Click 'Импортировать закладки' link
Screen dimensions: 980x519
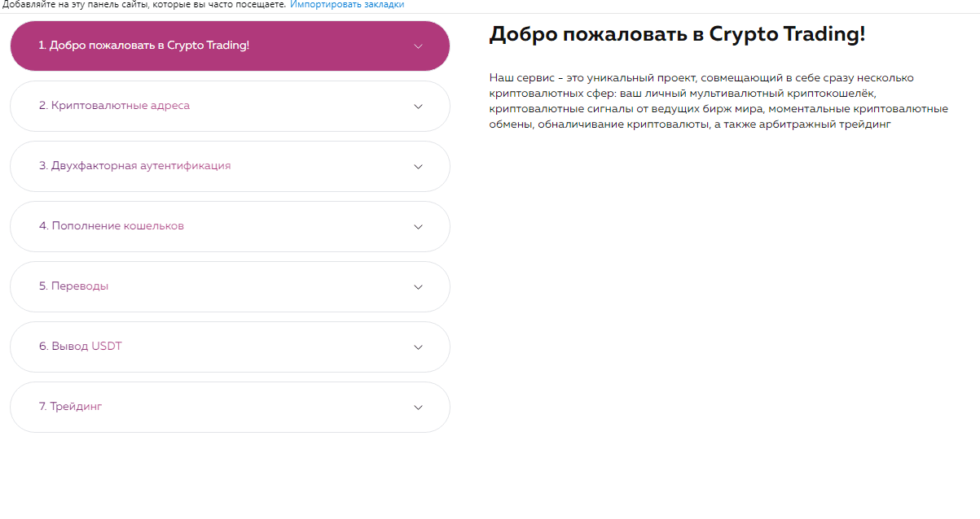347,5
